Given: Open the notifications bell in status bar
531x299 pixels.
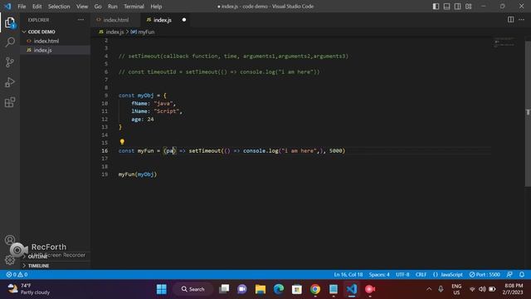Looking at the screenshot, I should point(522,275).
